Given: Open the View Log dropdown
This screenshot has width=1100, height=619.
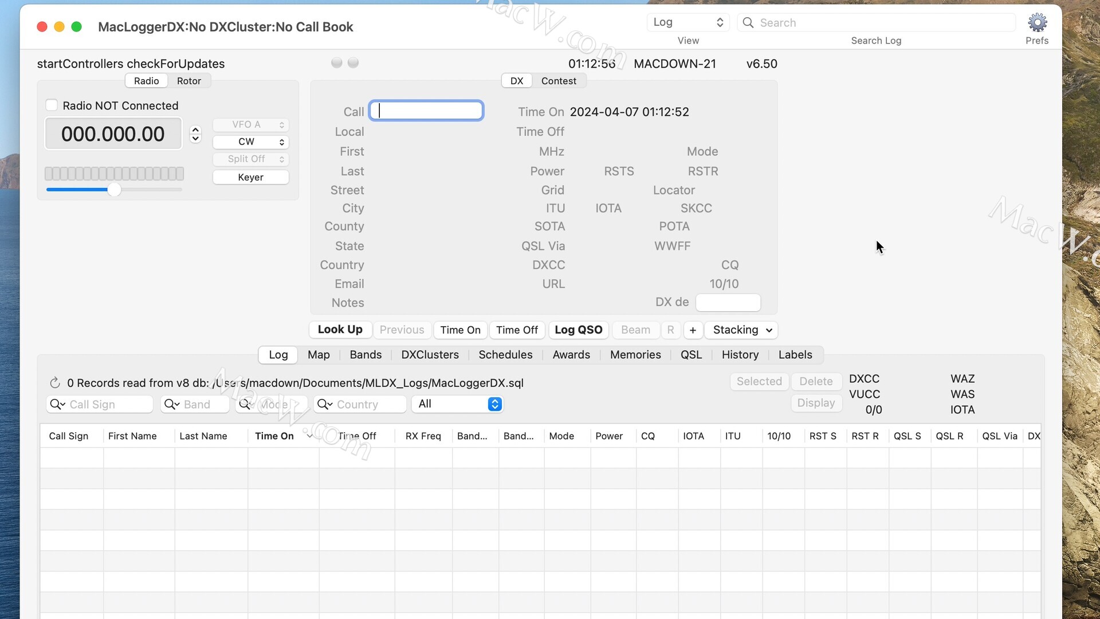Looking at the screenshot, I should coord(688,22).
